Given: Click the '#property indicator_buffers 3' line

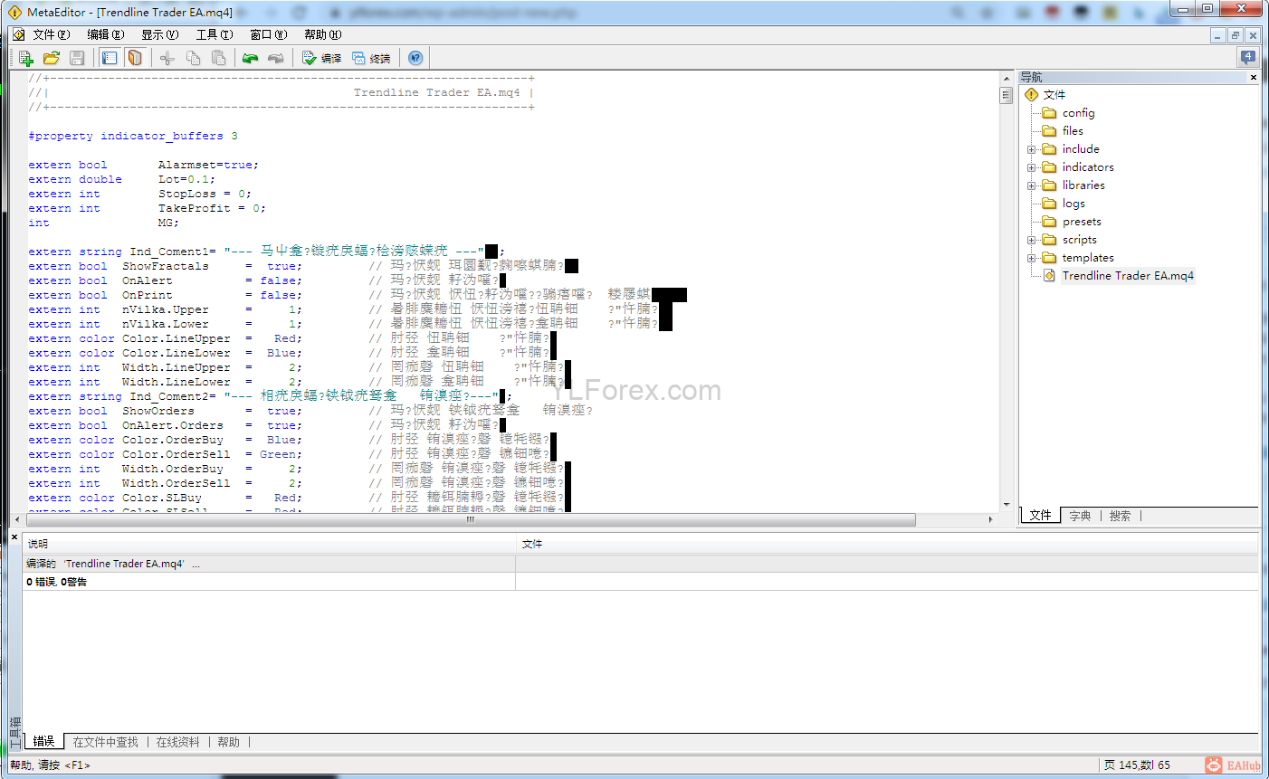Looking at the screenshot, I should coord(133,136).
